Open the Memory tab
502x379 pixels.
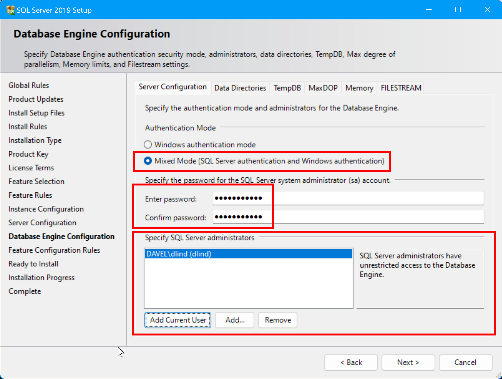359,88
